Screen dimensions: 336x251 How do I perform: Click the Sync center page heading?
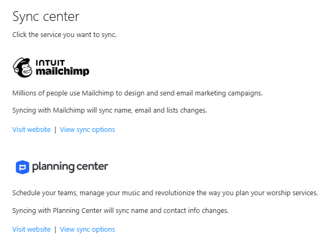tap(46, 17)
